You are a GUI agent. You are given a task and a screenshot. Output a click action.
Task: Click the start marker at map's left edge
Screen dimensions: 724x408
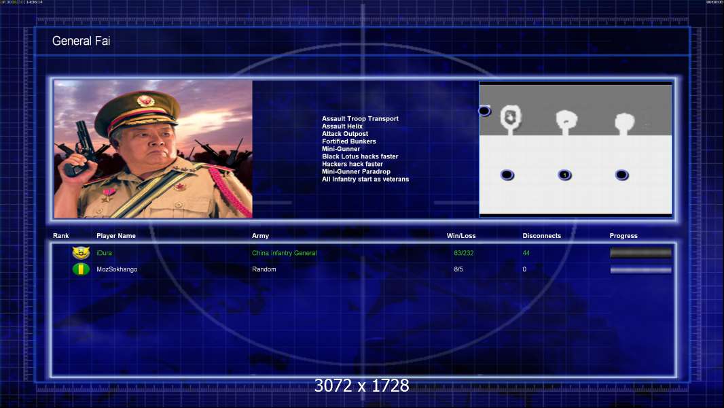(x=484, y=111)
